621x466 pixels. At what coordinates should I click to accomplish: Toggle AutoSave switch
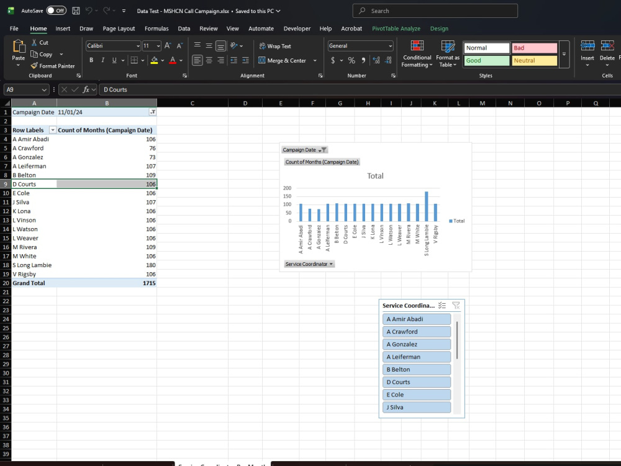[56, 11]
